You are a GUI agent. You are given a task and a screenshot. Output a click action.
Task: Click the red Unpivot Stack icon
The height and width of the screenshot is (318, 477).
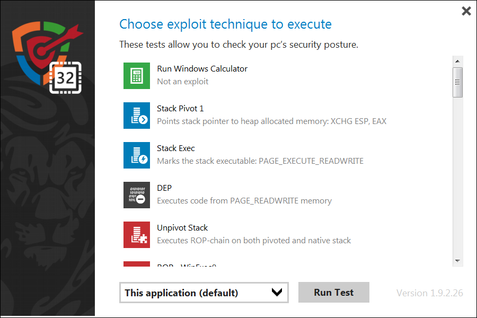(x=137, y=234)
